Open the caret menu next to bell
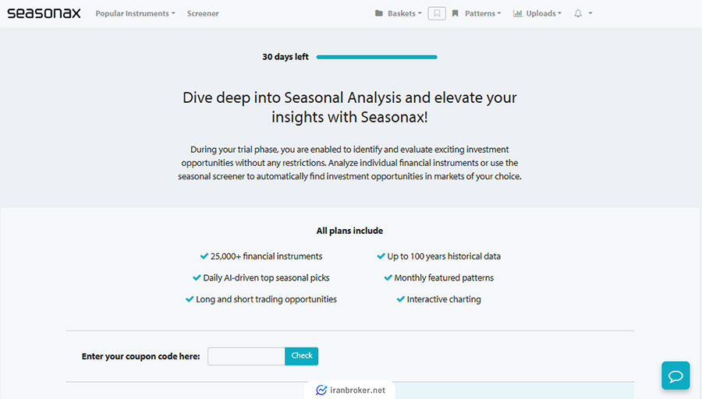Screen dimensions: 702x399 click(590, 13)
